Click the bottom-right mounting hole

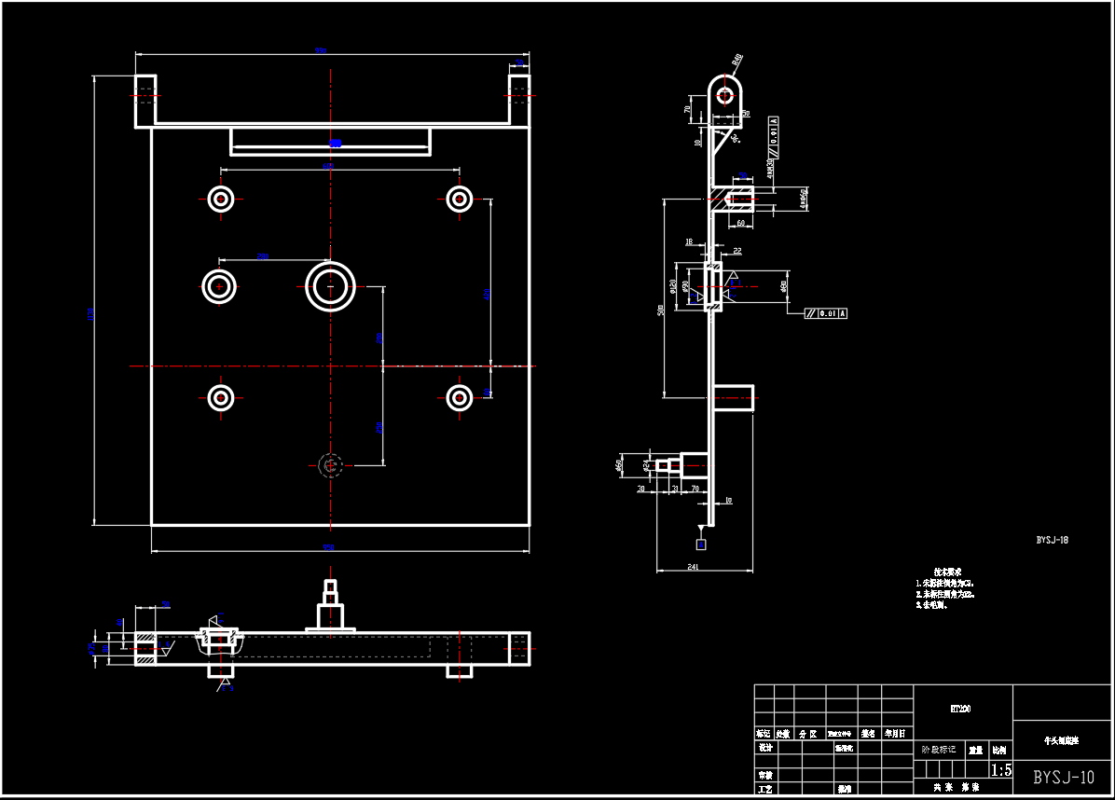coord(458,398)
